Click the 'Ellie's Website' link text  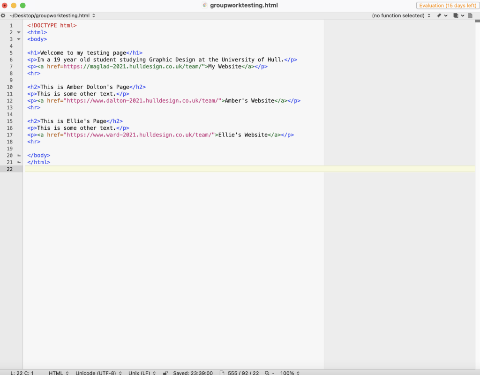(x=243, y=135)
